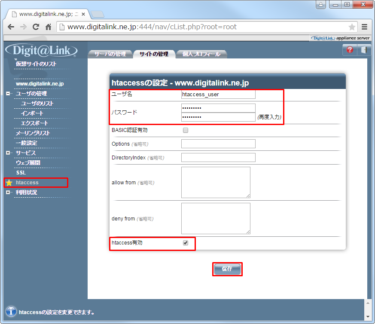Viewport: 375px width, 324px height.
Task: Bookmark this page with star icon
Action: click(351, 27)
